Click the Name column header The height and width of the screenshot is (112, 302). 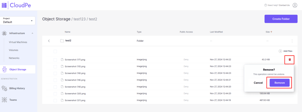(68, 32)
